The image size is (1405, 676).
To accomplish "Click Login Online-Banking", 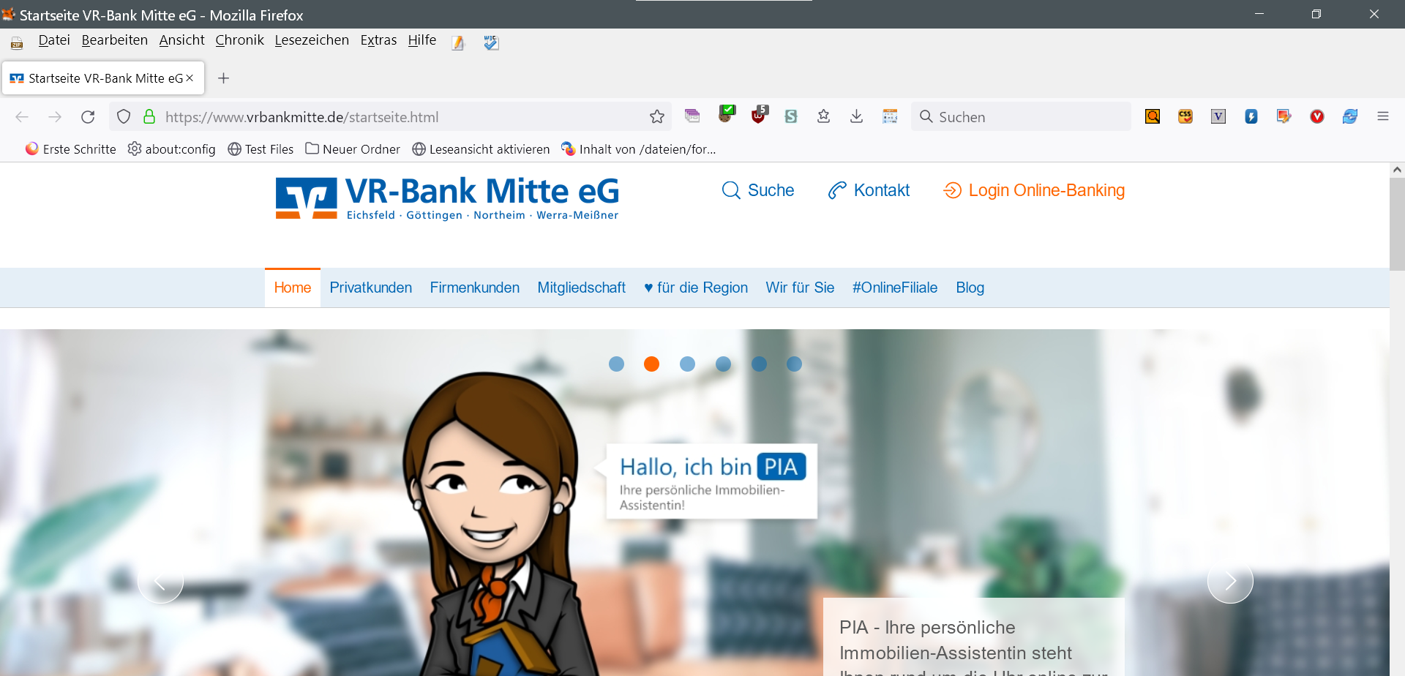I will point(1034,190).
